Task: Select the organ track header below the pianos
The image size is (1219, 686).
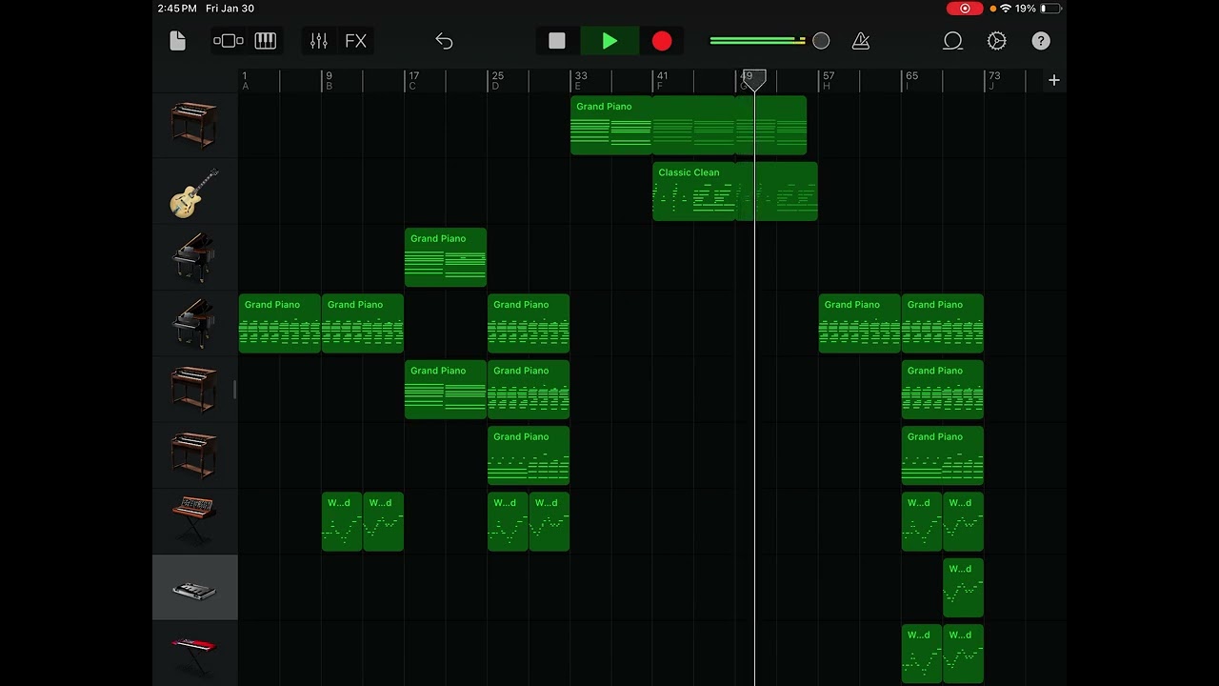Action: pos(194,390)
